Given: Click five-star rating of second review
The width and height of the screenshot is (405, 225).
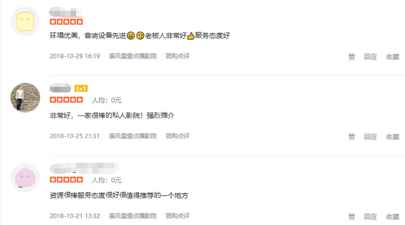Looking at the screenshot, I should pos(66,100).
